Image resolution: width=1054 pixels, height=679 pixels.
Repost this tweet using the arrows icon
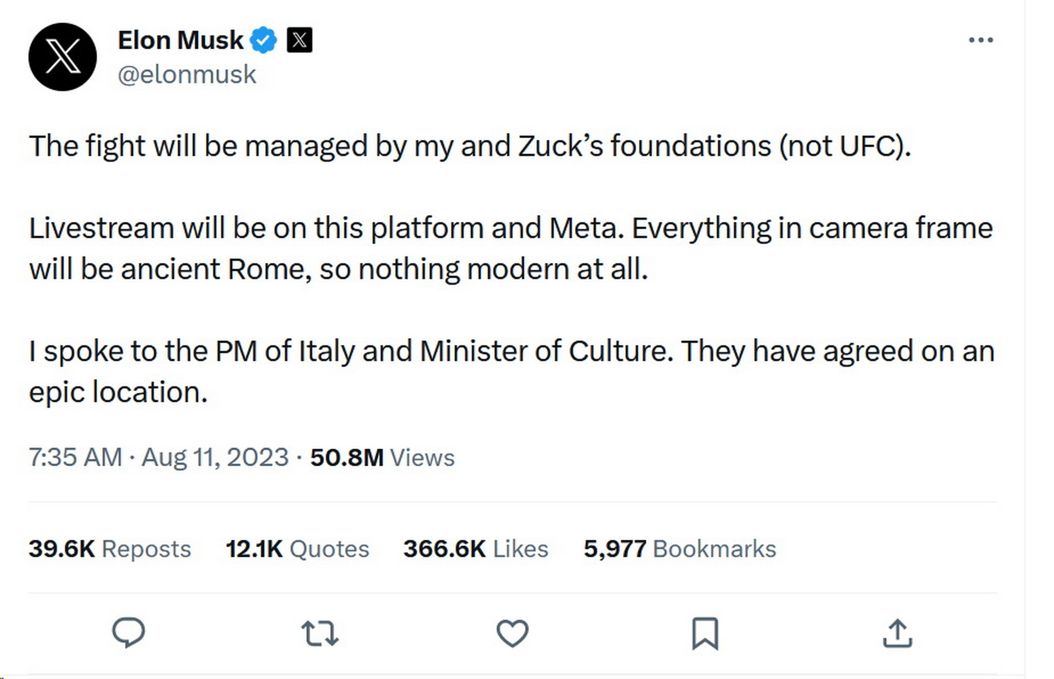320,633
